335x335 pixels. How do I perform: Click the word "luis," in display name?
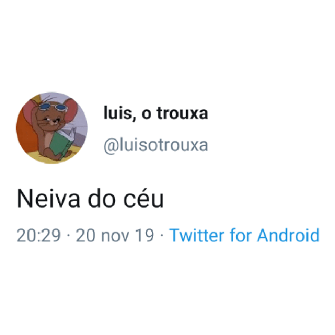pos(118,113)
